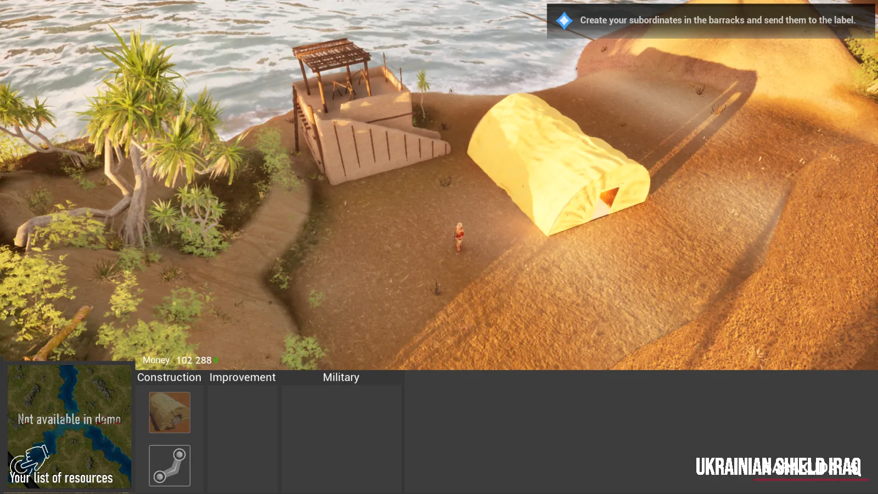This screenshot has height=494, width=878.
Task: Open Your list of resources
Action: pos(61,478)
